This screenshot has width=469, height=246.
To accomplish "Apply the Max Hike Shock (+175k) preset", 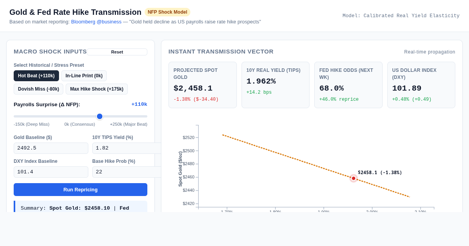I will point(97,89).
